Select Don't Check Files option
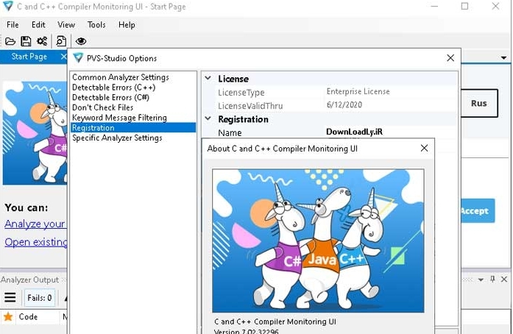Image resolution: width=513 pixels, height=334 pixels. (103, 107)
